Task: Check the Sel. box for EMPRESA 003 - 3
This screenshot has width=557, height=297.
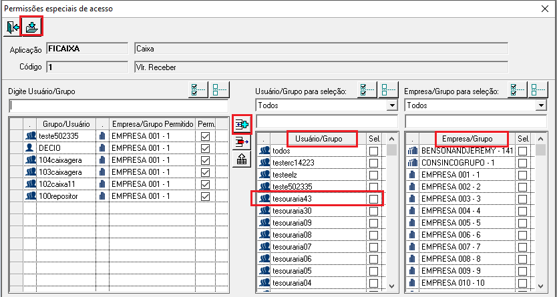Action: tap(522, 199)
